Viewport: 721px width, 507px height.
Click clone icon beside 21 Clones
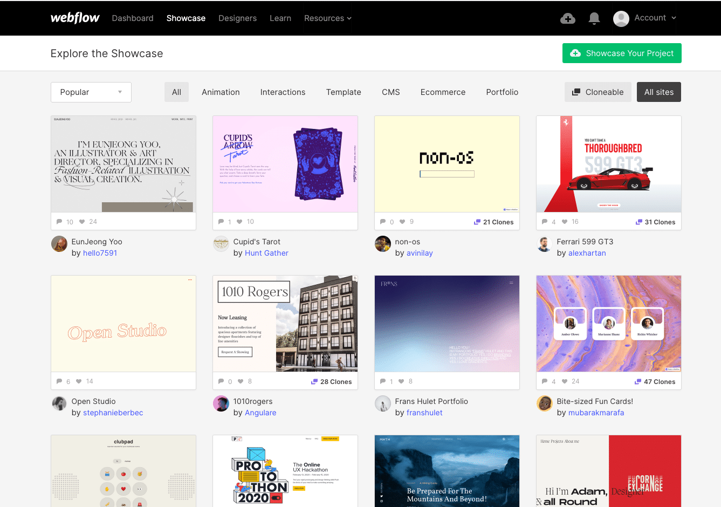click(477, 222)
